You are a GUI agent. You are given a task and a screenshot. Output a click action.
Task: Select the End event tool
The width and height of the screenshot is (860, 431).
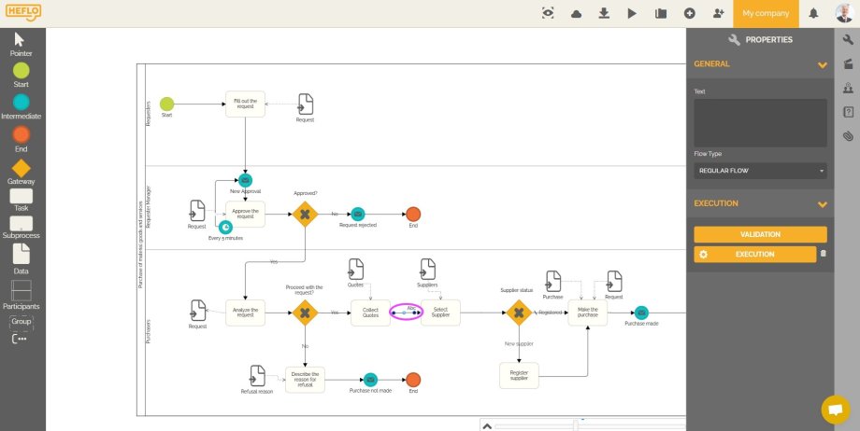(x=21, y=134)
